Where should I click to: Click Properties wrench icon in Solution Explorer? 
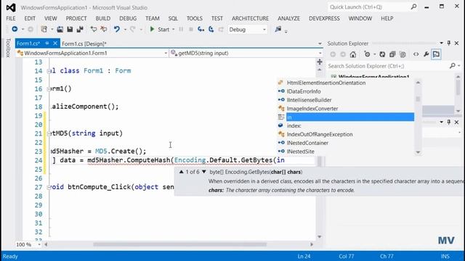(426, 54)
